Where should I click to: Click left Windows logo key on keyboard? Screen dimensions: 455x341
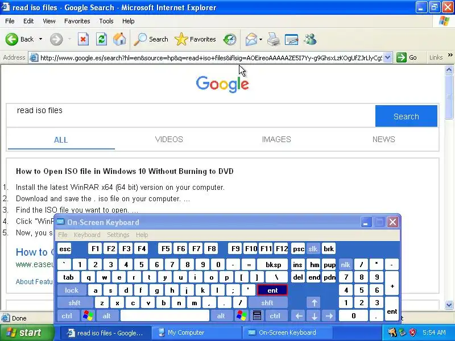[88, 316]
